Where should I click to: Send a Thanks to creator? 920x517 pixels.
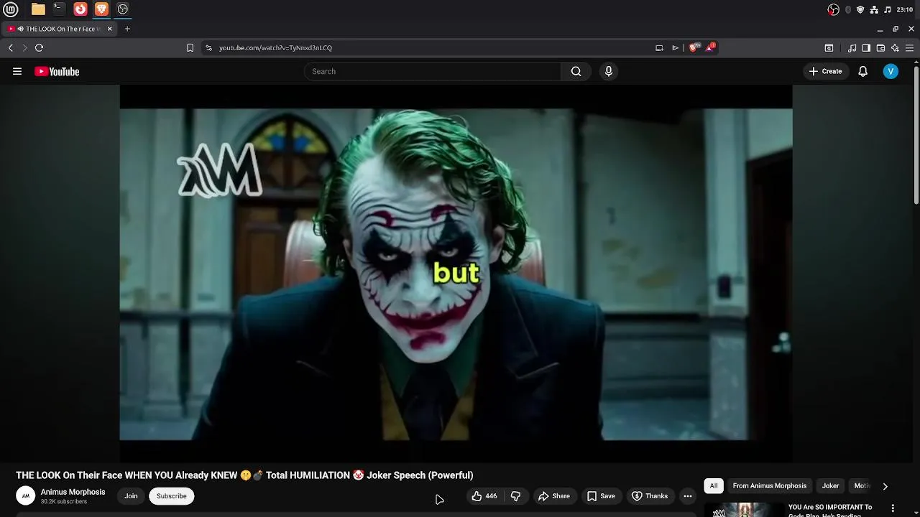click(650, 496)
